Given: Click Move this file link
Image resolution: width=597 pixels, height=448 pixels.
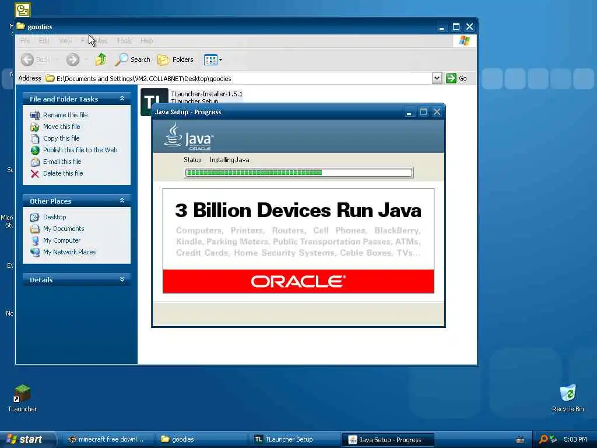Looking at the screenshot, I should point(61,127).
